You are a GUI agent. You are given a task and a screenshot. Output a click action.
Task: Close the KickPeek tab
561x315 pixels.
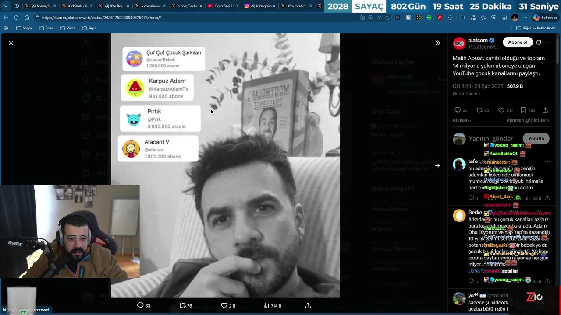pyautogui.click(x=91, y=6)
